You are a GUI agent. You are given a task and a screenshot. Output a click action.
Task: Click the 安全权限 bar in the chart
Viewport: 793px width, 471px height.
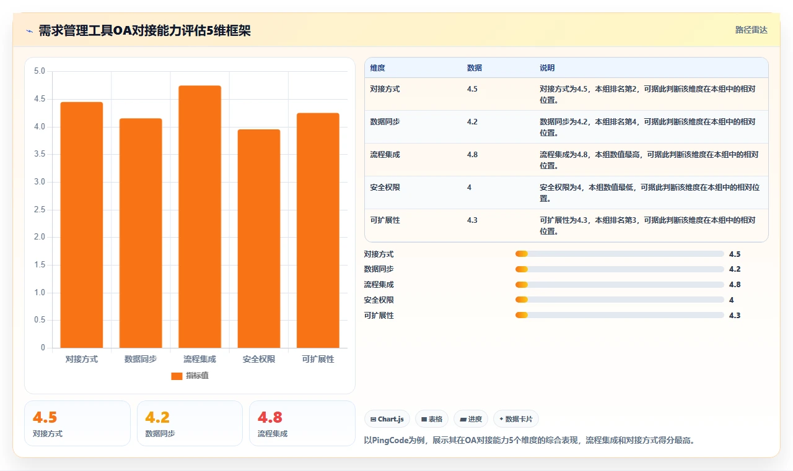click(259, 238)
